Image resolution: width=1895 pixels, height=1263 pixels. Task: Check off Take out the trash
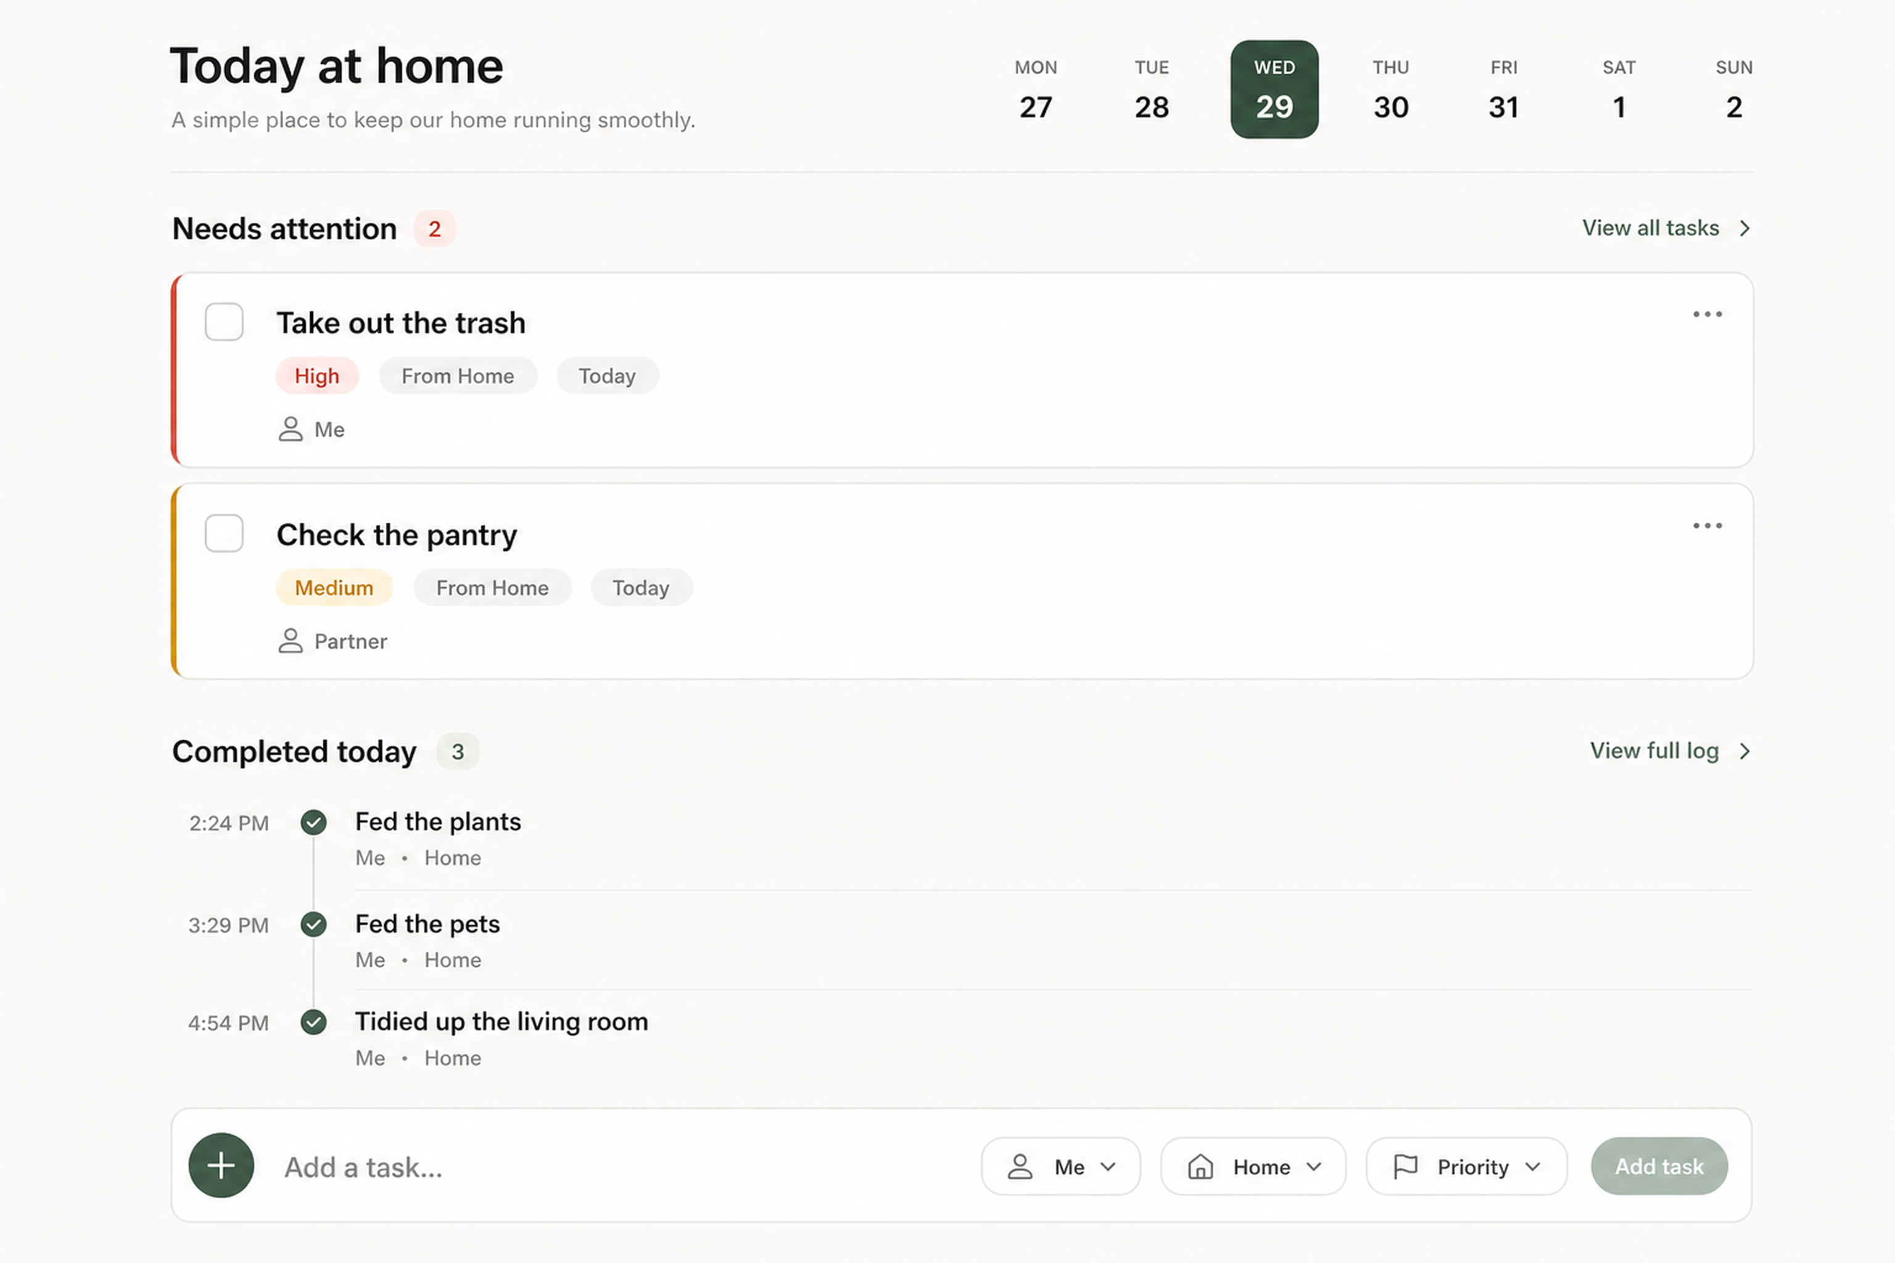tap(224, 321)
